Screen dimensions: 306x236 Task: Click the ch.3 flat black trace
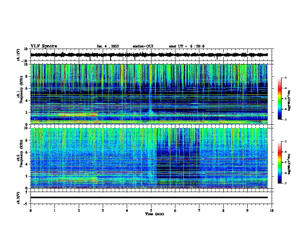149,197
